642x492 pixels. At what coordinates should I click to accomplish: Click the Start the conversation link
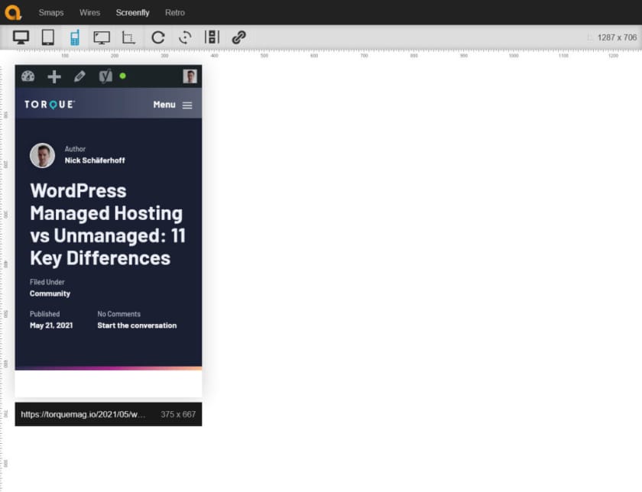tap(137, 325)
